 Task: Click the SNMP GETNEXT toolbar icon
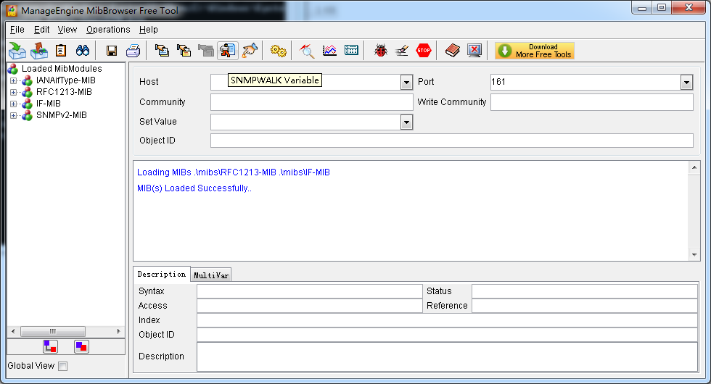184,50
